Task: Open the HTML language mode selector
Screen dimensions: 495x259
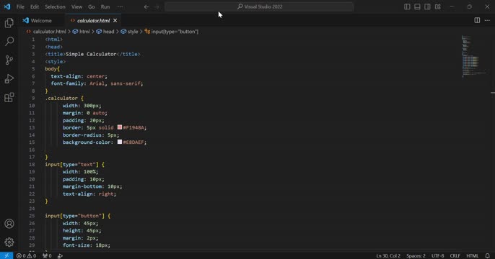Action: pos(472,255)
